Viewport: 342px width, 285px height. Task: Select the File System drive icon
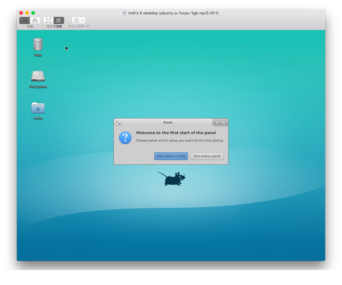coord(38,76)
